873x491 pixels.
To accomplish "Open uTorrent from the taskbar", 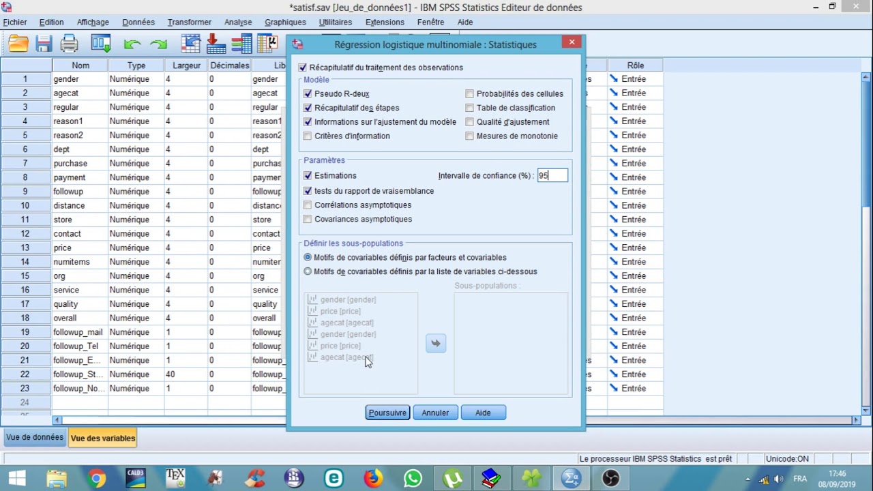I will [452, 479].
